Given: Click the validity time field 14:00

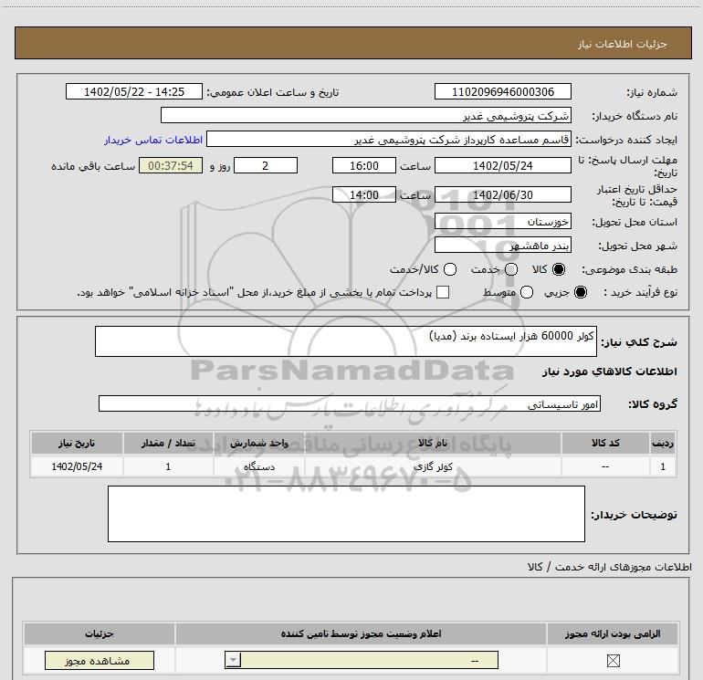Looking at the screenshot, I should [364, 194].
